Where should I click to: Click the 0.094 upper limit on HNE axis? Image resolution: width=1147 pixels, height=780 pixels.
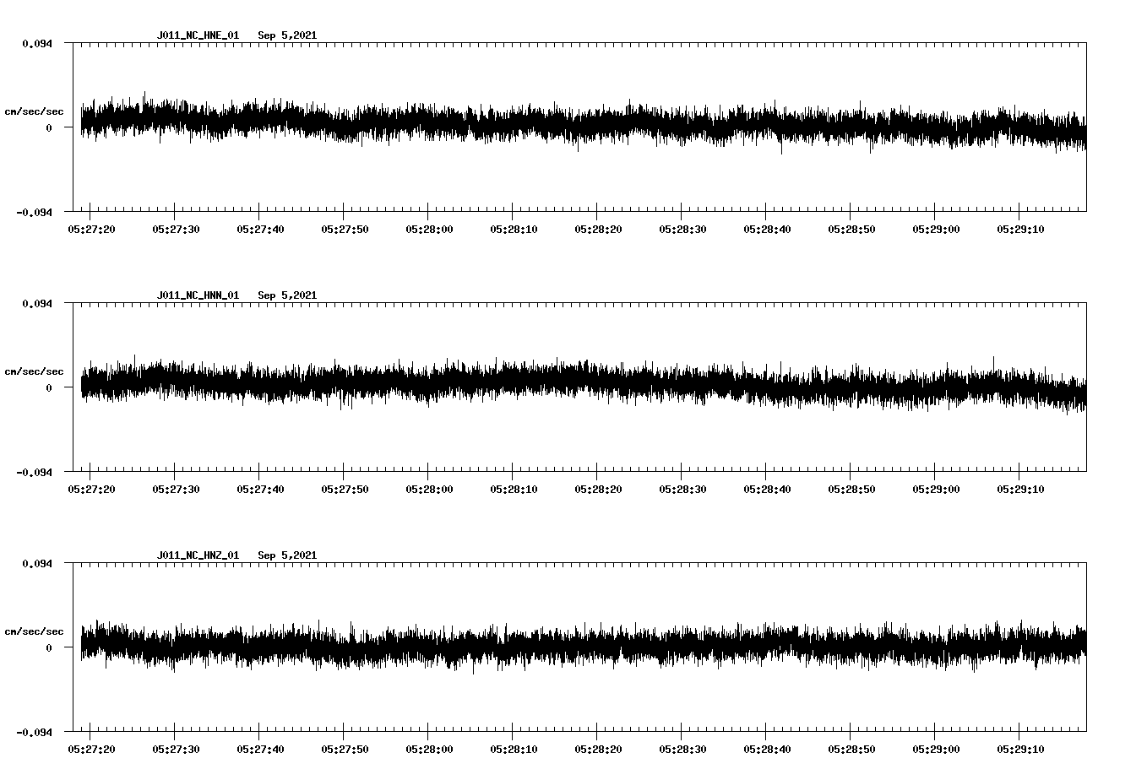click(37, 43)
